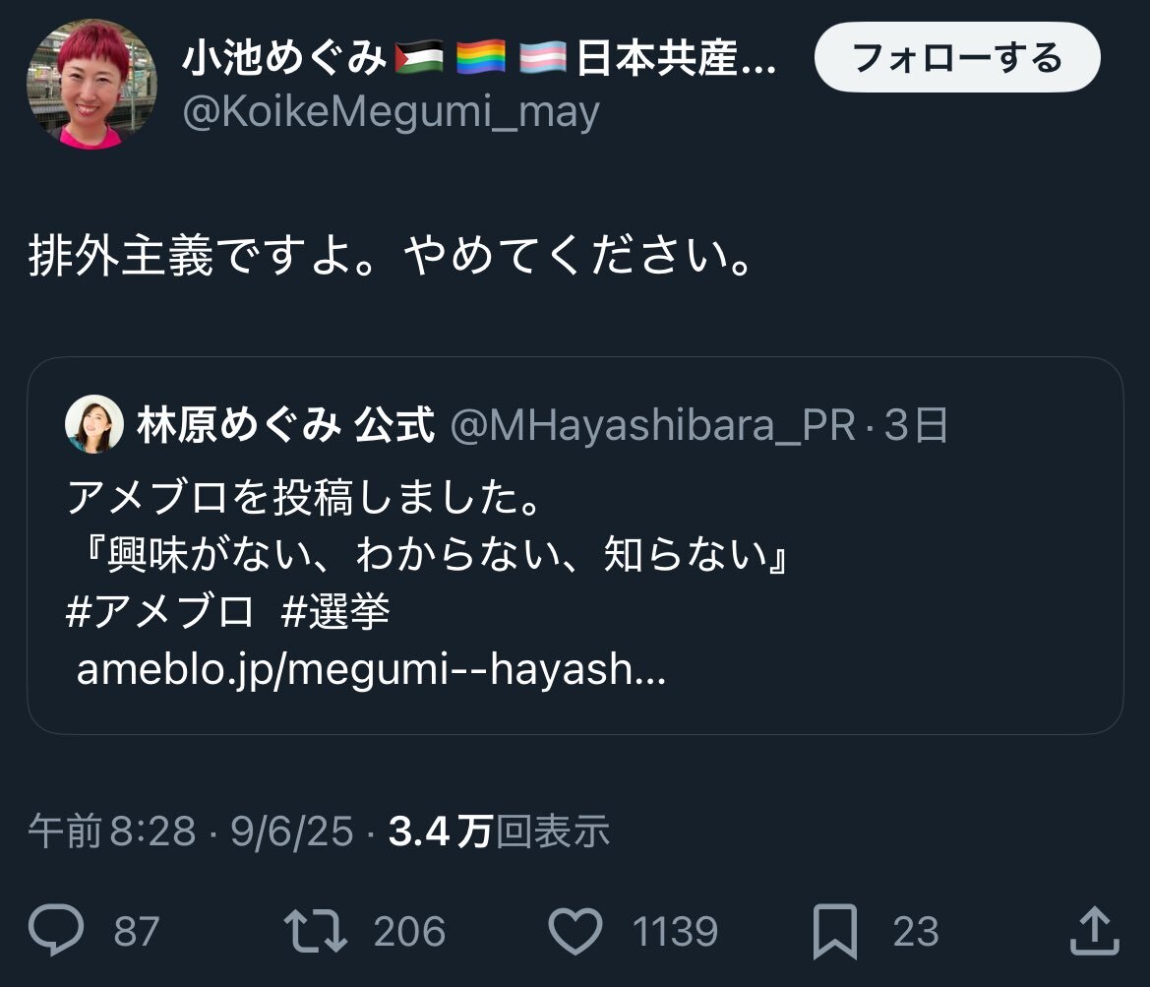The height and width of the screenshot is (987, 1150).
Task: View the 1139 likes count
Action: (675, 931)
